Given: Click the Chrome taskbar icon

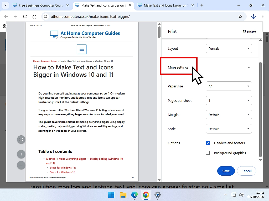Looking at the screenshot, I should coord(146,195).
